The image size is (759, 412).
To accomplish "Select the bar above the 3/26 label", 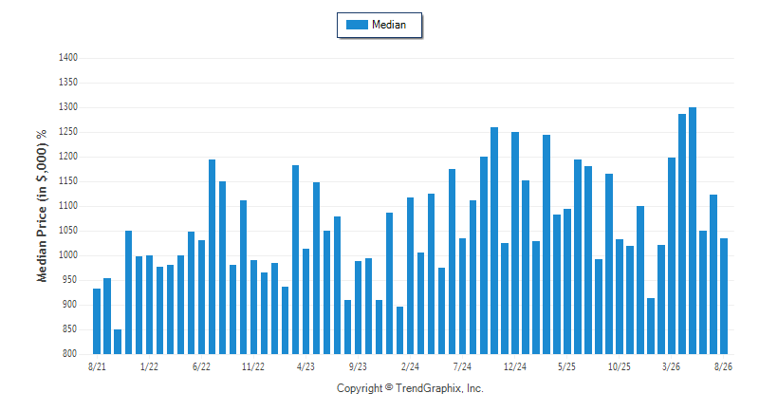I will [x=672, y=255].
